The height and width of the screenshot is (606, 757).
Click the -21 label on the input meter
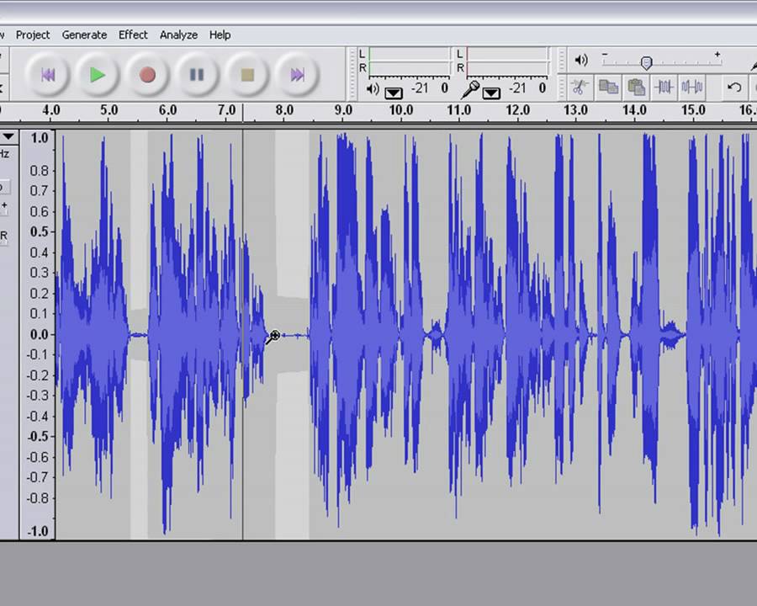pyautogui.click(x=517, y=88)
